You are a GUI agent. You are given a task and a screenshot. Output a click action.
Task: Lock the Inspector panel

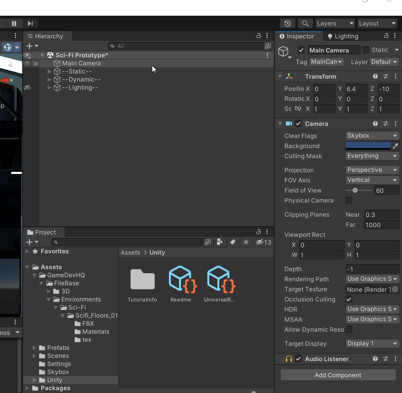[x=386, y=36]
